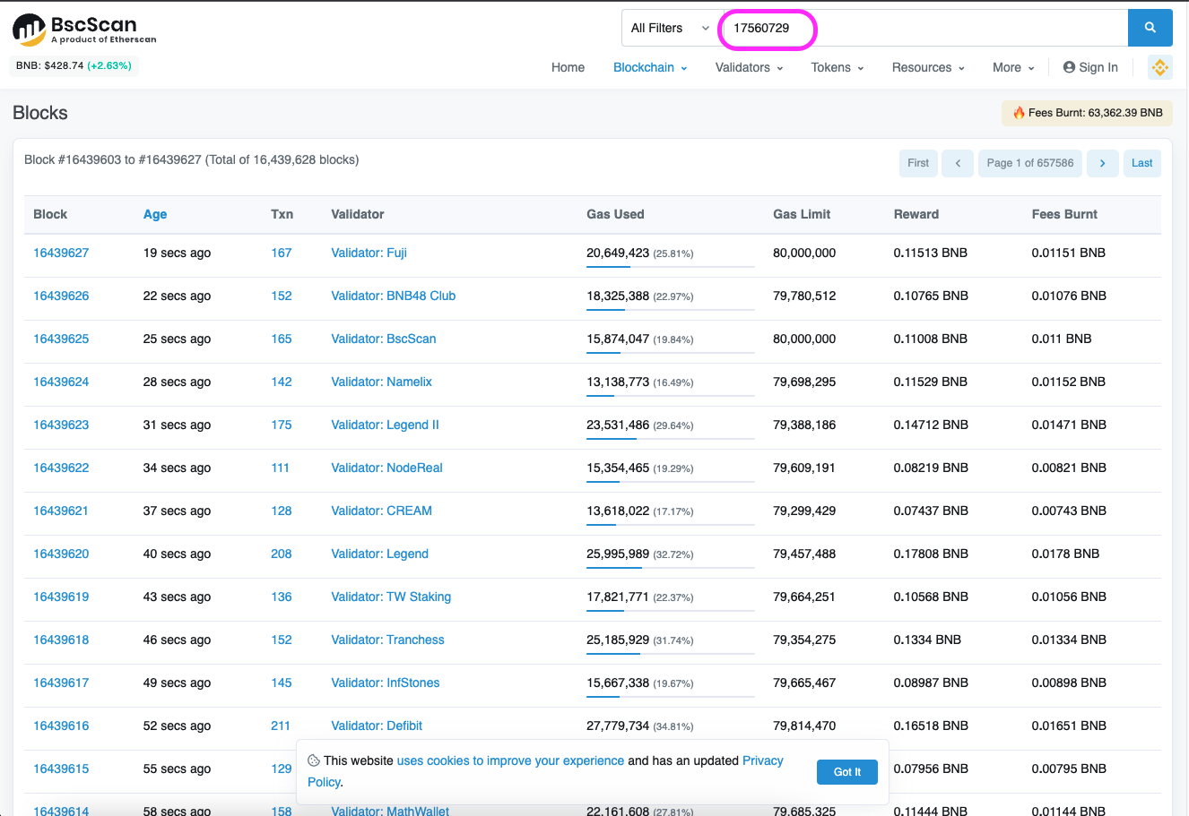Expand the Validators menu

(x=749, y=67)
